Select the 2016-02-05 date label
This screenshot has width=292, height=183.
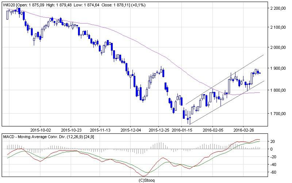(x=213, y=130)
